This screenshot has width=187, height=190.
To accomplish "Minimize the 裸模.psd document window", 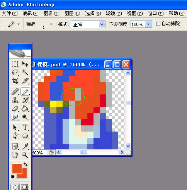I will (x=108, y=64).
